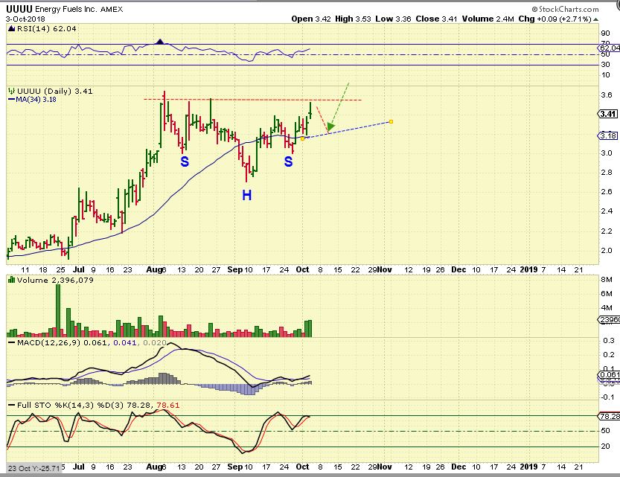Select the yellow square at the blue dashed line's end

392,122
